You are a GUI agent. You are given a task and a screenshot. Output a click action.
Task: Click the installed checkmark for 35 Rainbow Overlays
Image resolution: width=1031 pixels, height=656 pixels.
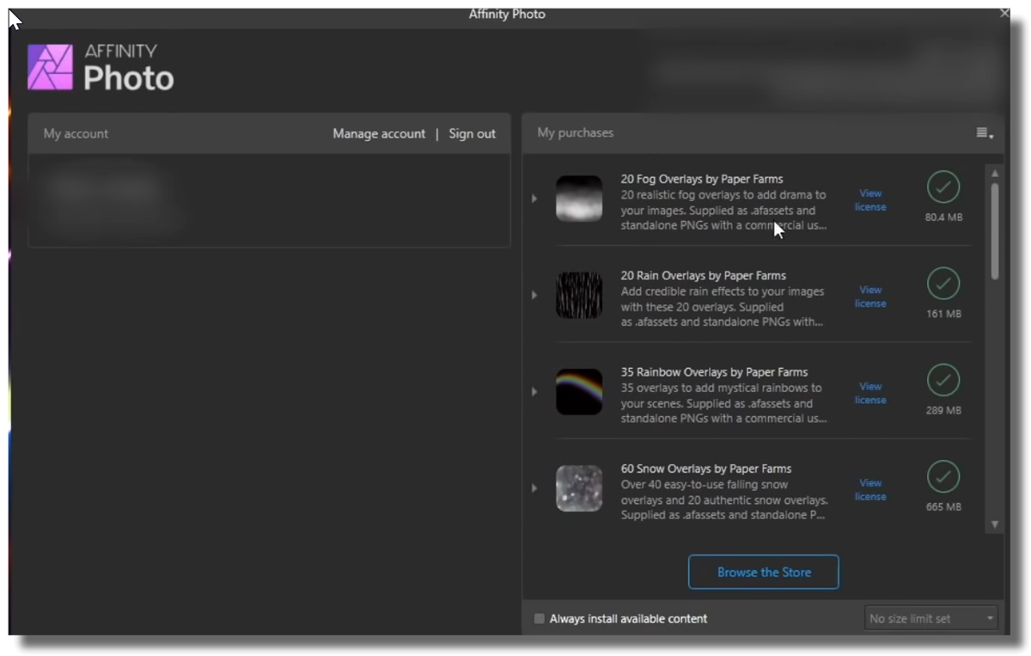943,380
